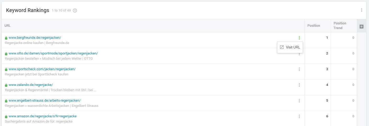Viewport: 369px width, 126px height.
Task: Open www.zalando.de/regenjacke/ link
Action: coord(31,85)
